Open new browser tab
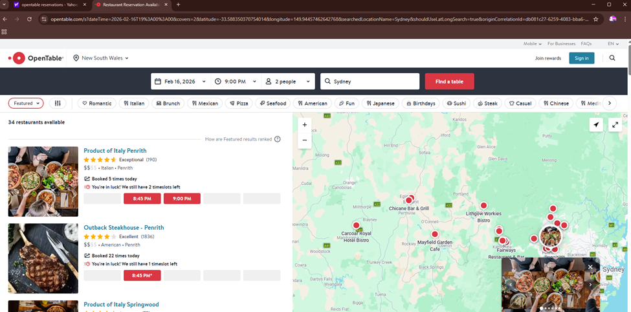The height and width of the screenshot is (312, 631). [x=178, y=5]
